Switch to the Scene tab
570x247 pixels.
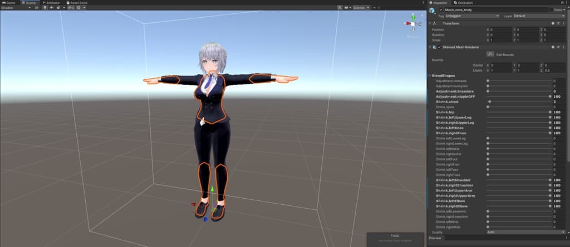(x=29, y=3)
